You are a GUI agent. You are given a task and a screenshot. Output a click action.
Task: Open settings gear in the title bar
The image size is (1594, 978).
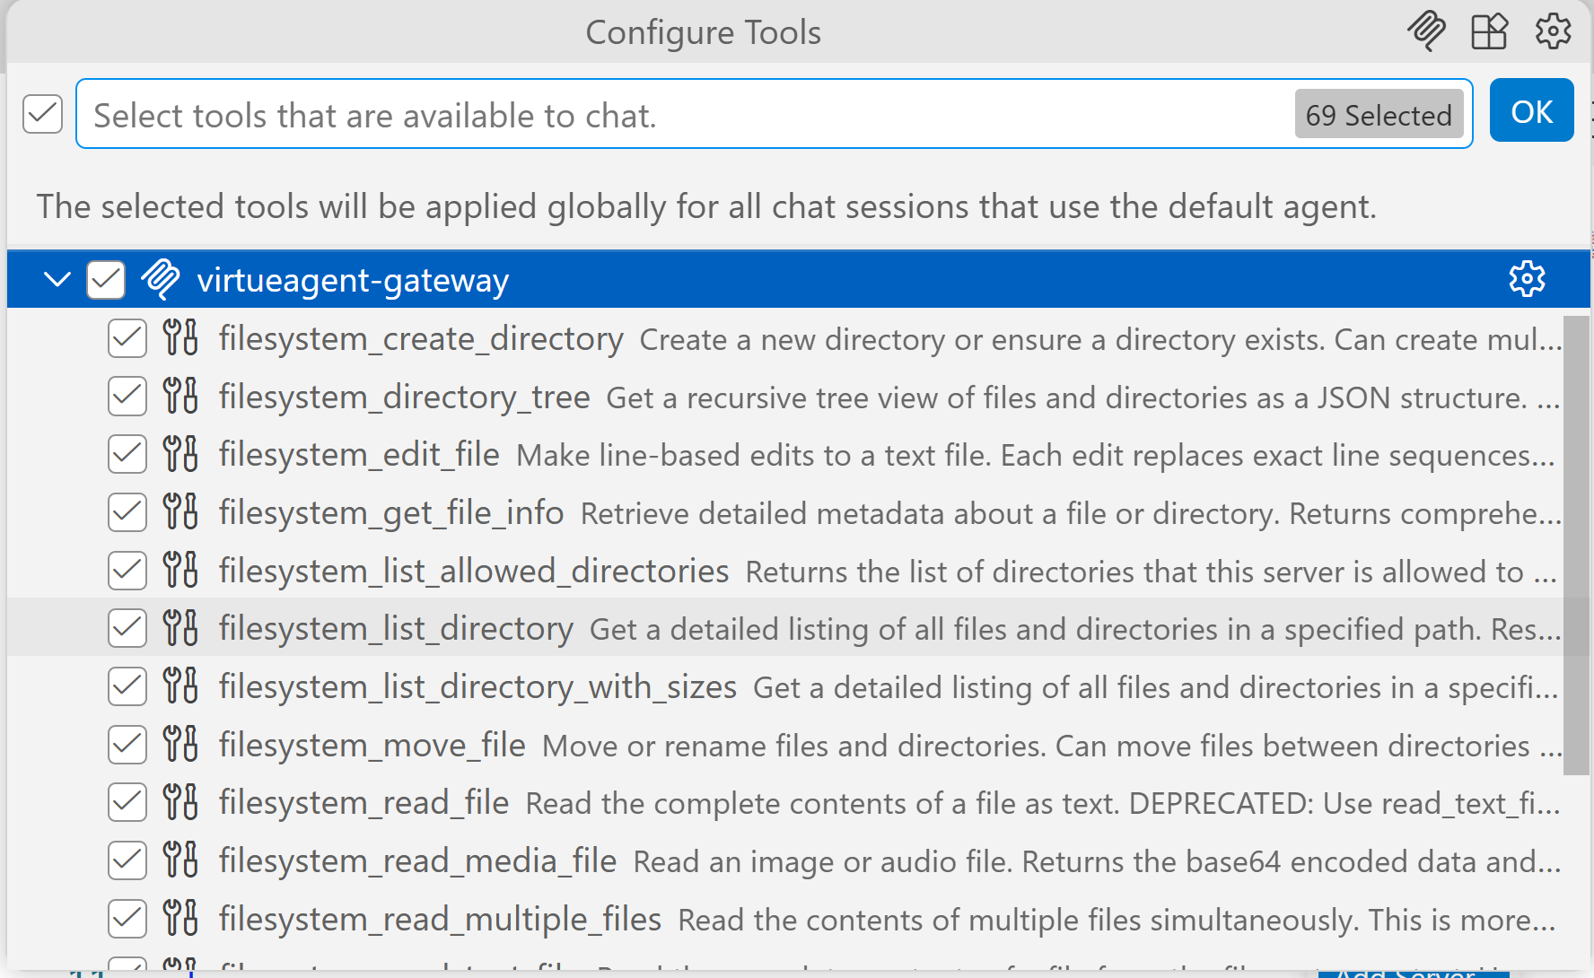1553,31
